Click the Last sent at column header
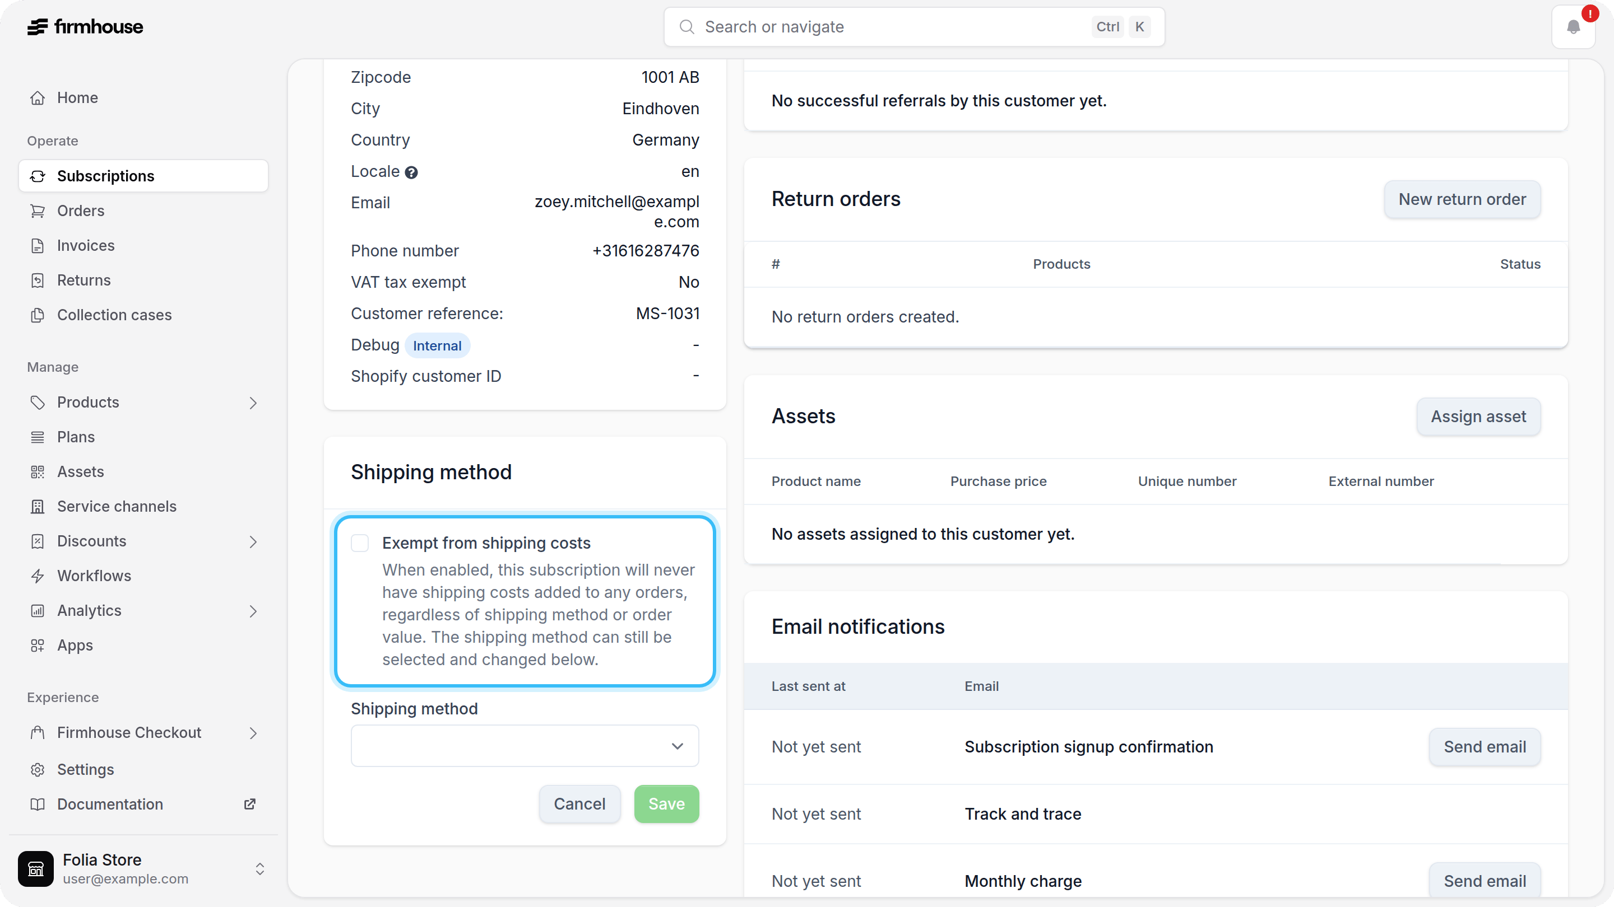Screen dimensions: 1614x907 pyautogui.click(x=808, y=686)
